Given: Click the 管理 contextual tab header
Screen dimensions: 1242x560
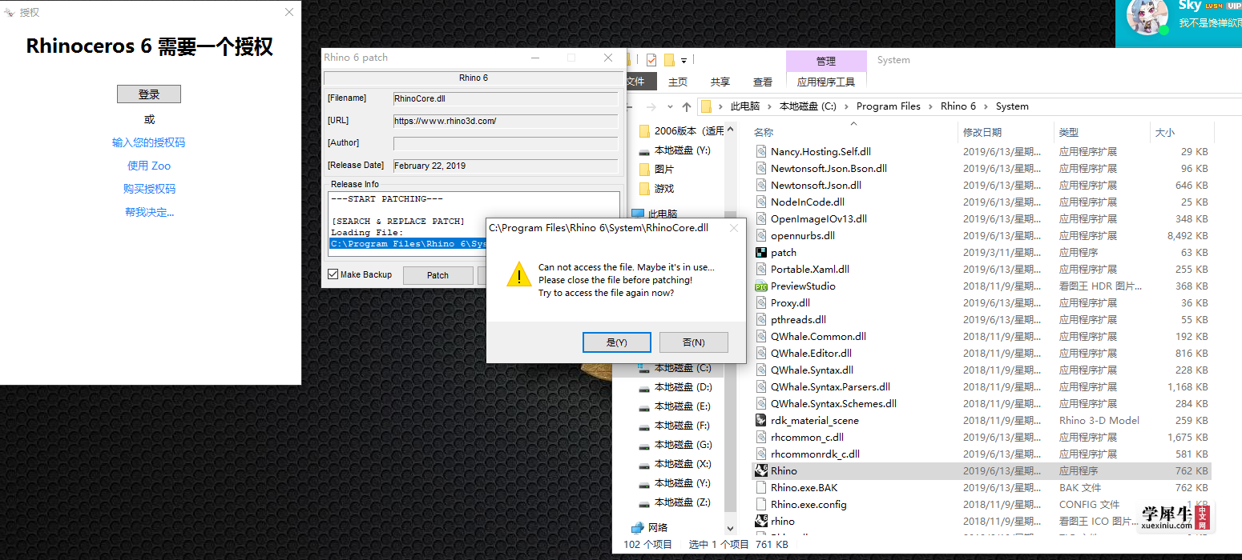Looking at the screenshot, I should point(826,61).
